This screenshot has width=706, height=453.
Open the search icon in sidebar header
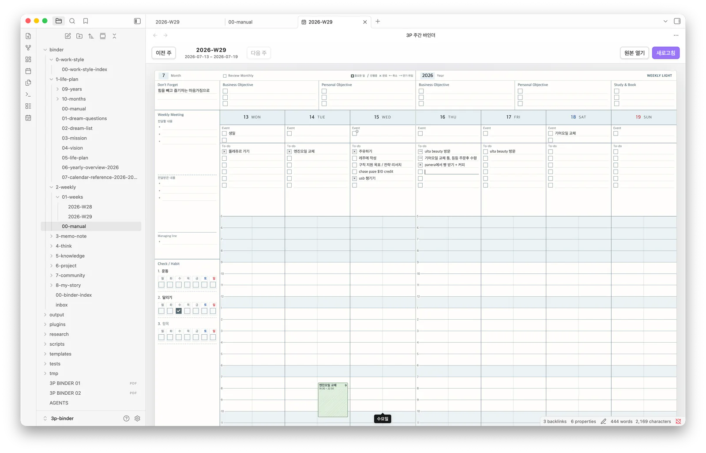click(72, 21)
